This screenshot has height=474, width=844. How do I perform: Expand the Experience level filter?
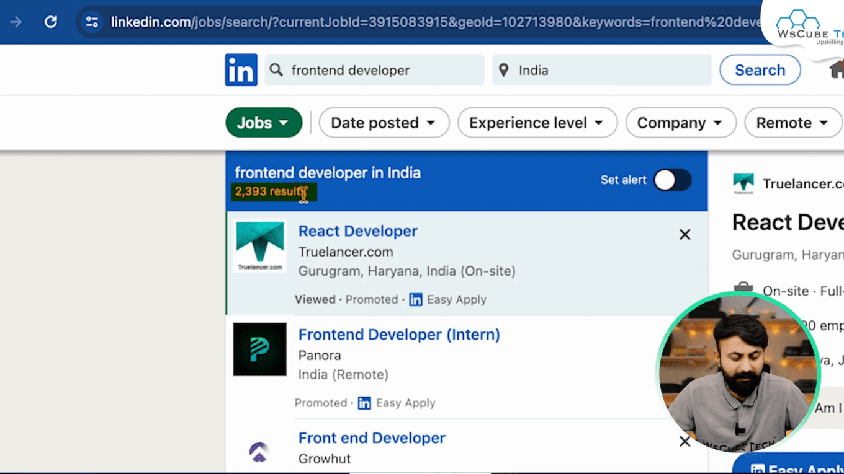point(537,123)
